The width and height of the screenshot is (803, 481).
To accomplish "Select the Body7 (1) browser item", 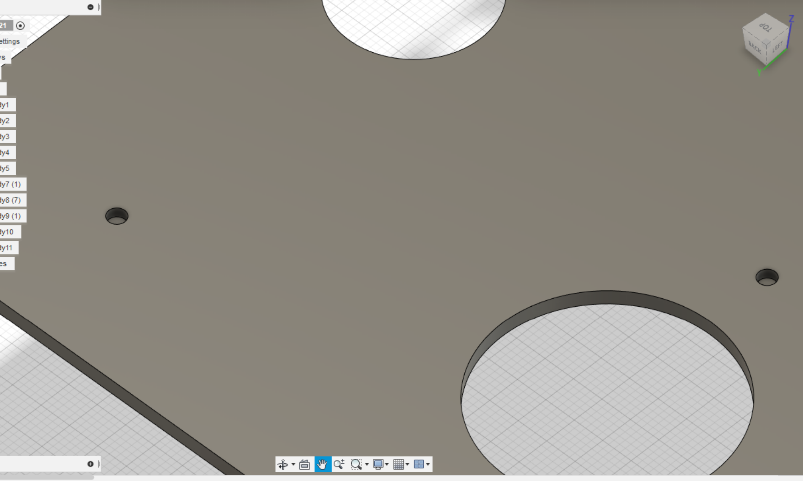I will pyautogui.click(x=11, y=184).
